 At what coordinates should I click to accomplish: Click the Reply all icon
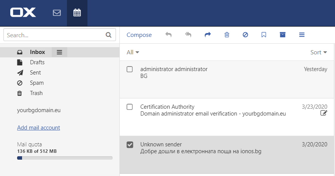[188, 35]
